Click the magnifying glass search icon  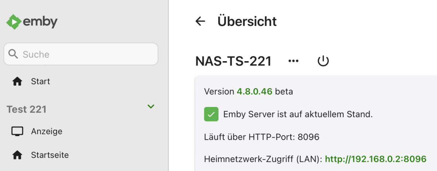pyautogui.click(x=13, y=54)
